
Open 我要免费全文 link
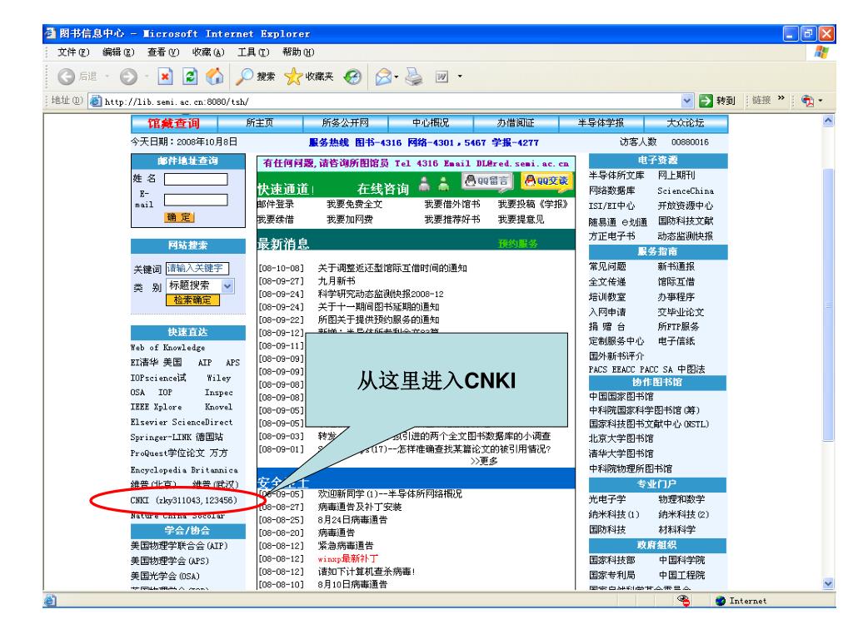354,205
